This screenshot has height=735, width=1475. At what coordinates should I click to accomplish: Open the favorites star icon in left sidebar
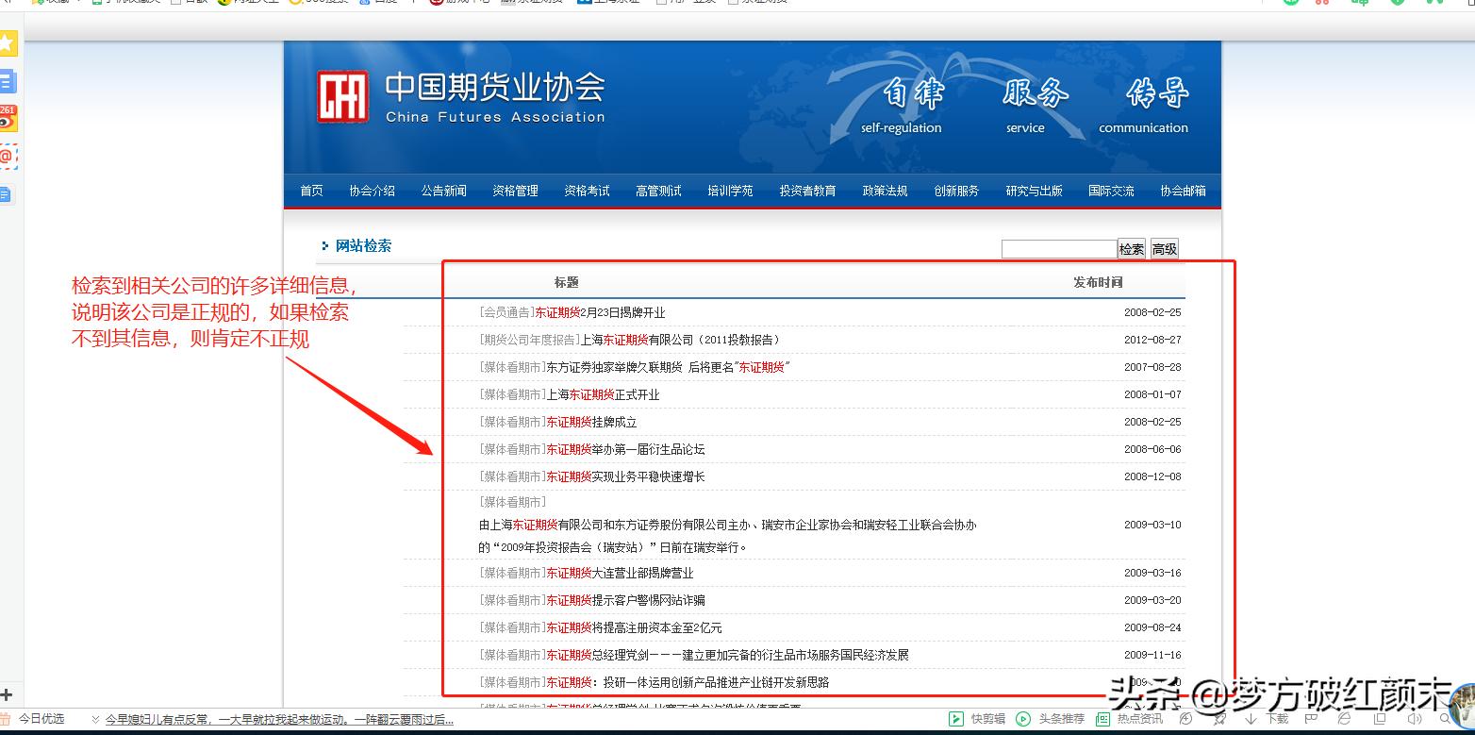pyautogui.click(x=9, y=43)
